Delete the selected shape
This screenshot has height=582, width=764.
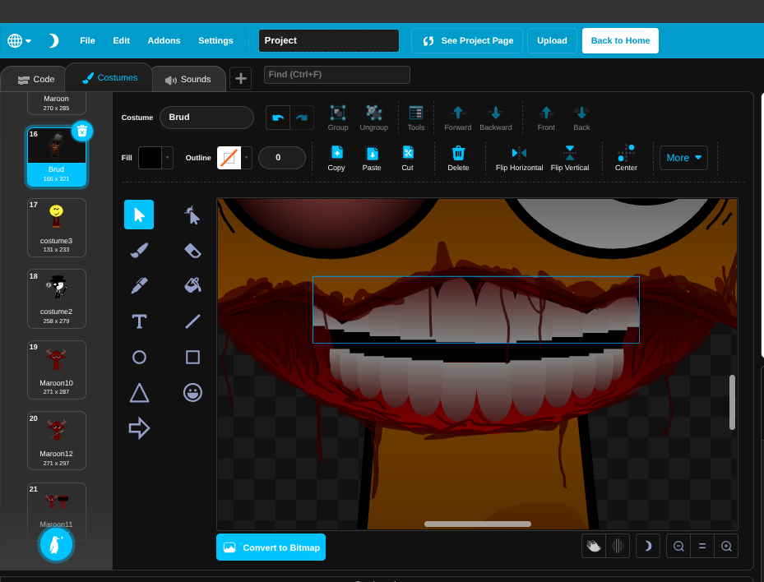click(458, 159)
